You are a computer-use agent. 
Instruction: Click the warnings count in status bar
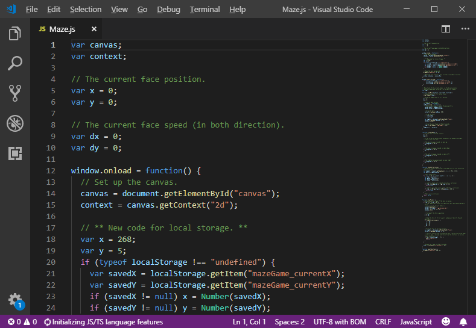[x=30, y=321]
